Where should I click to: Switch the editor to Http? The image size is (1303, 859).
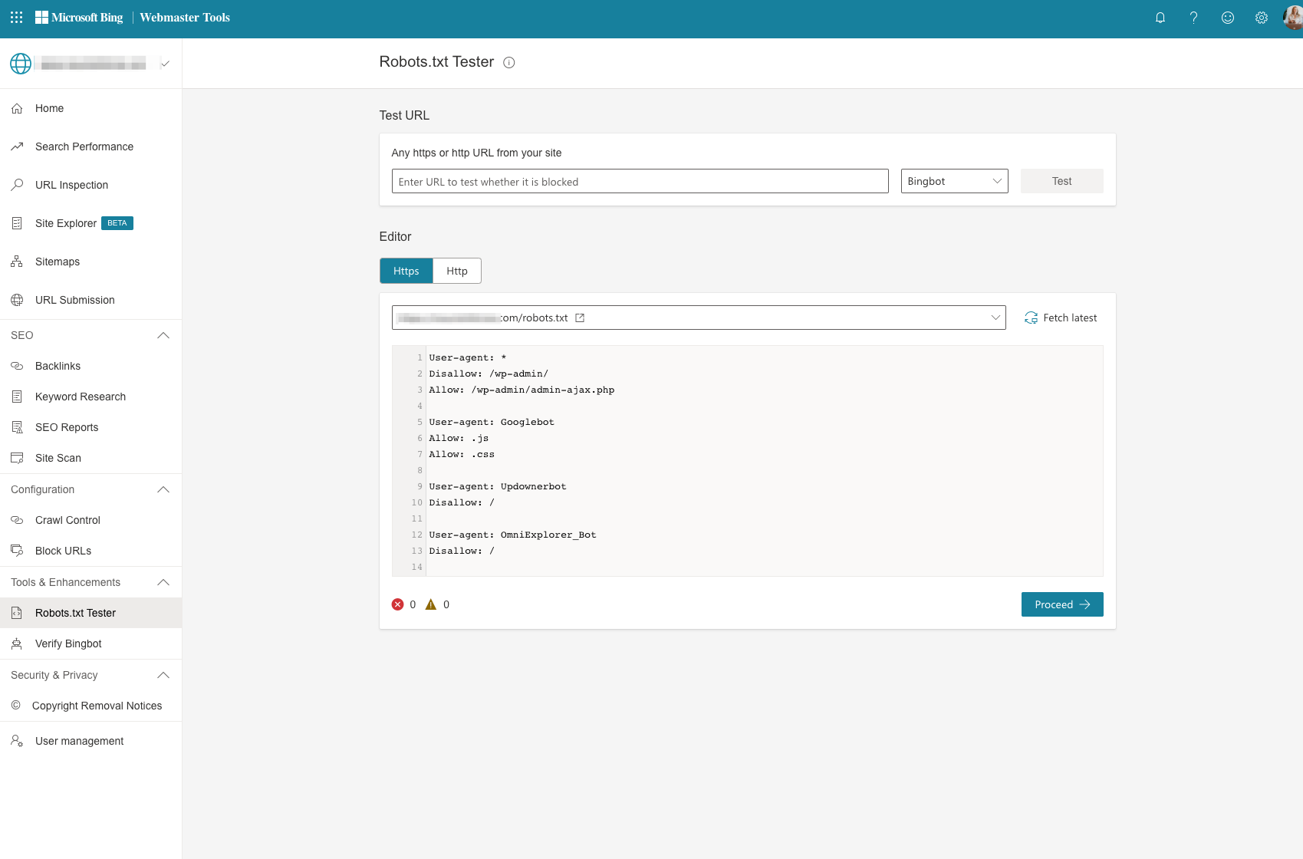(456, 271)
